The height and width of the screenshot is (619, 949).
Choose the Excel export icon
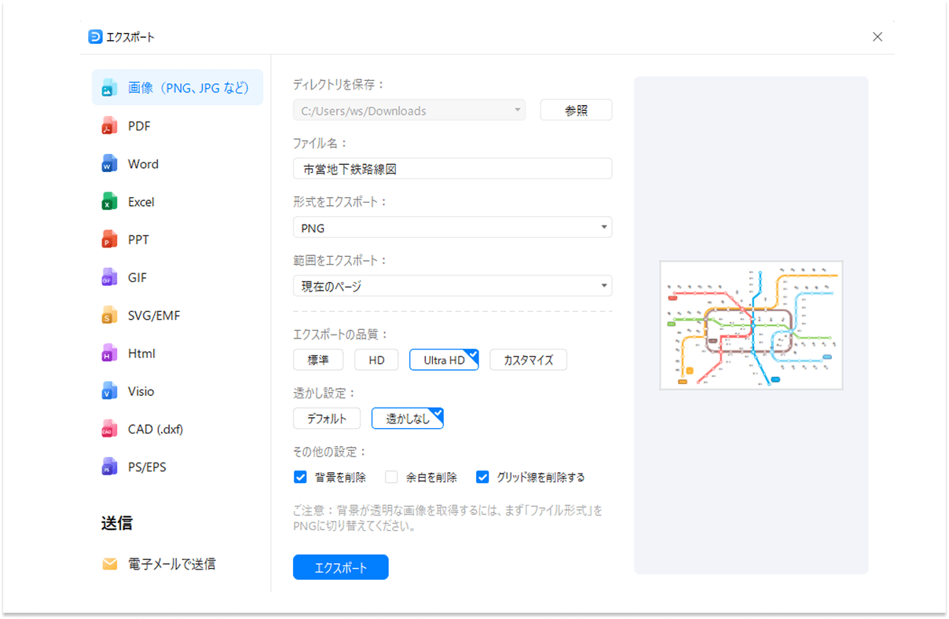(x=109, y=202)
